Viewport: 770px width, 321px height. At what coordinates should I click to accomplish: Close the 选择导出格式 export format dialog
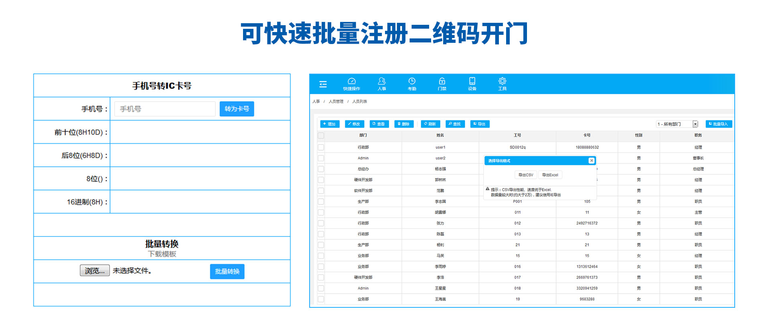[591, 160]
